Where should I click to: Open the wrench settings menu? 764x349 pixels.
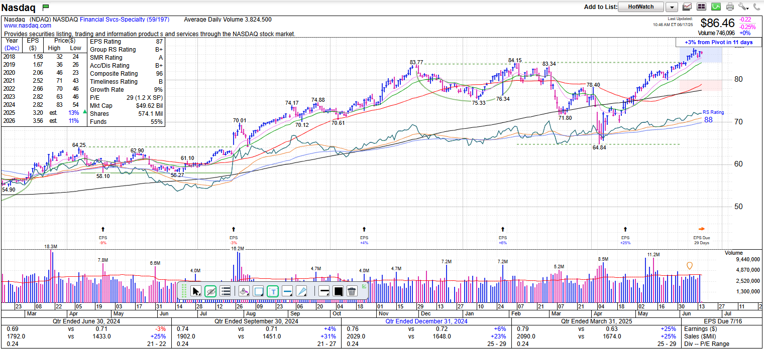pos(743,7)
